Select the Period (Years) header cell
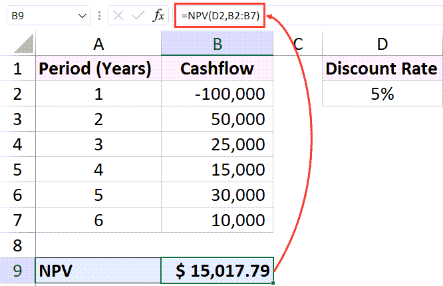 point(98,69)
